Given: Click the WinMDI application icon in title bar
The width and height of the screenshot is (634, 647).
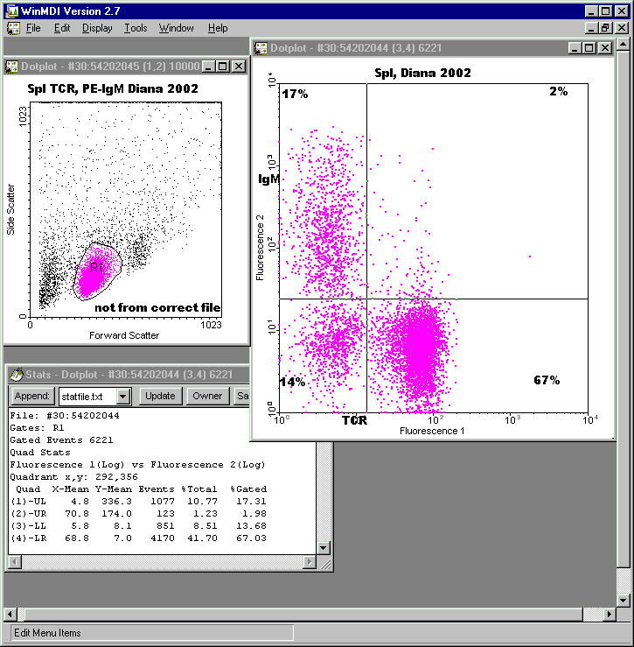Looking at the screenshot, I should [10, 11].
